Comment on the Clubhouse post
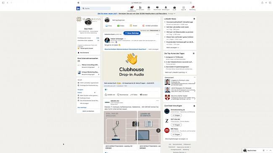The width and height of the screenshot is (273, 153). click(123, 95)
